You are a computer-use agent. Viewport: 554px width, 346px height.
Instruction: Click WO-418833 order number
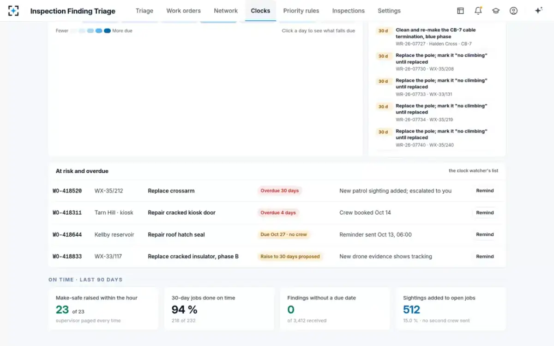(67, 257)
